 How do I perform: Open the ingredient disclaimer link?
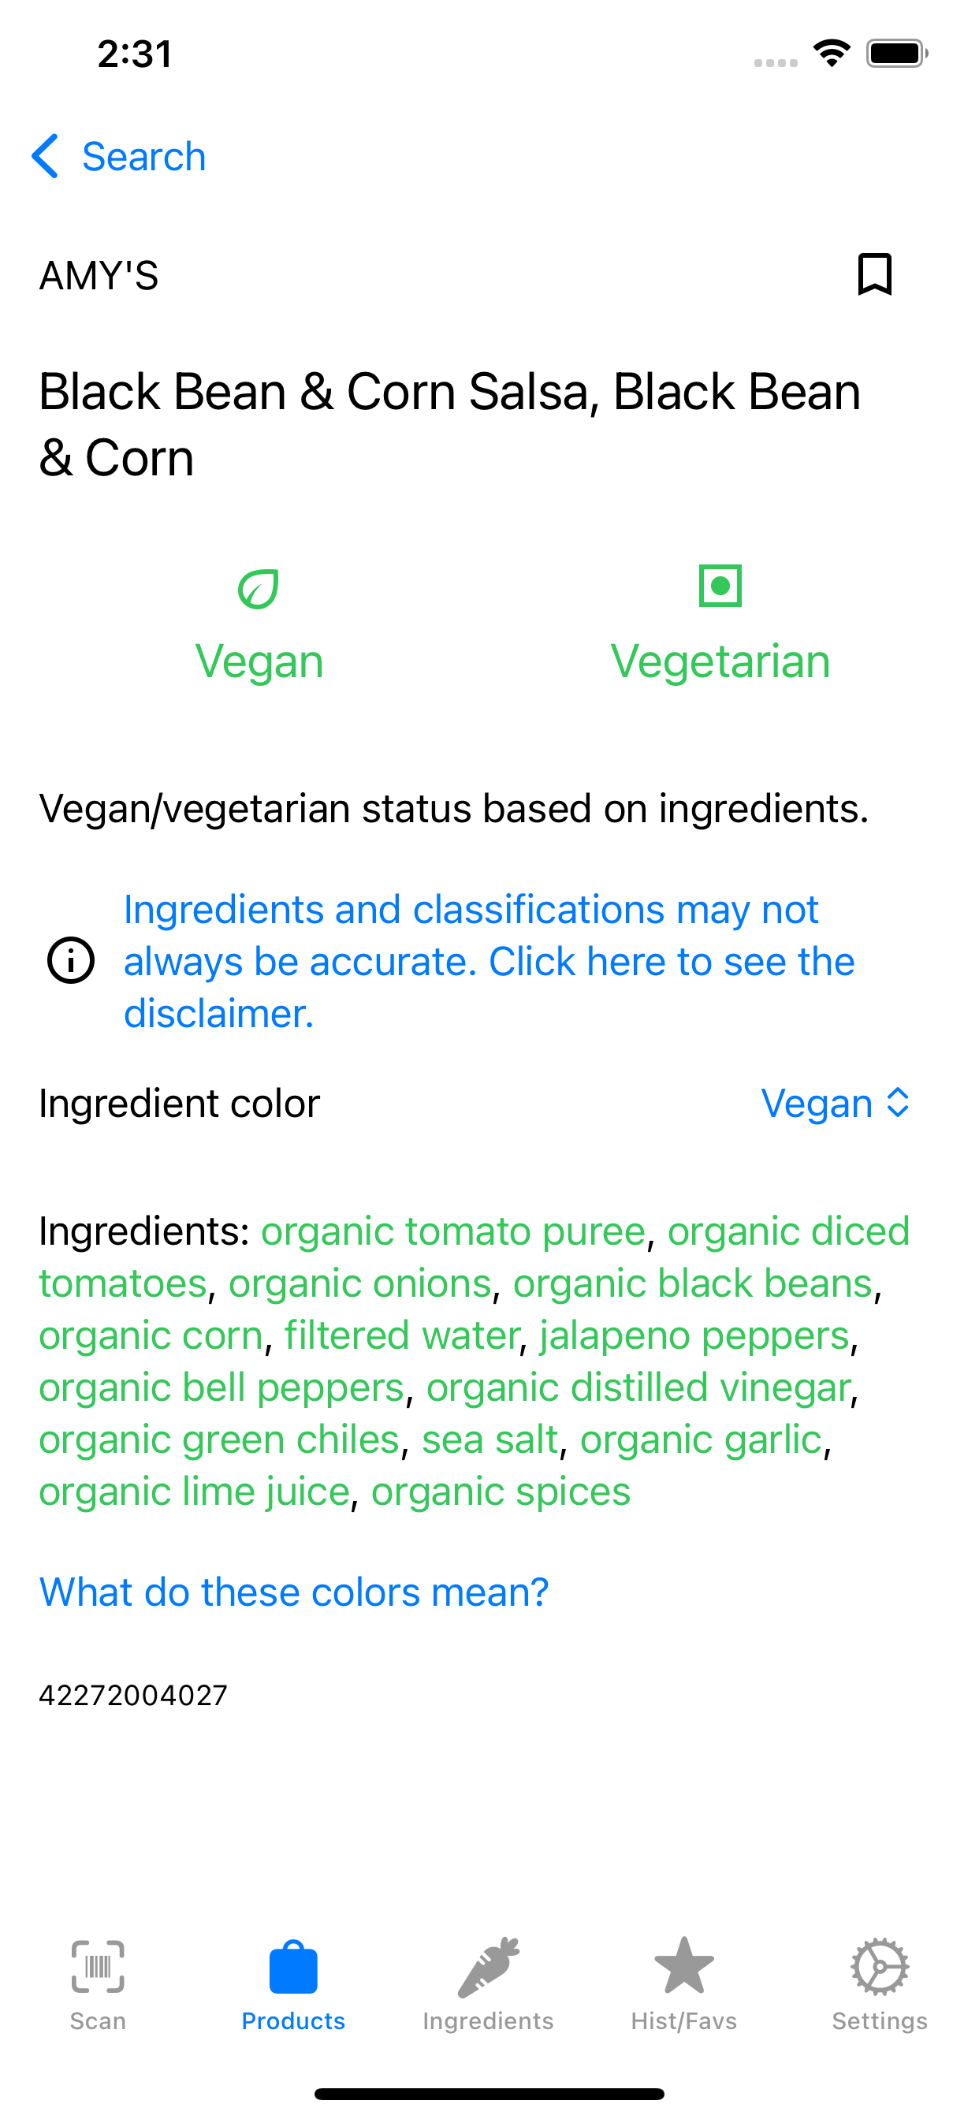pos(489,961)
